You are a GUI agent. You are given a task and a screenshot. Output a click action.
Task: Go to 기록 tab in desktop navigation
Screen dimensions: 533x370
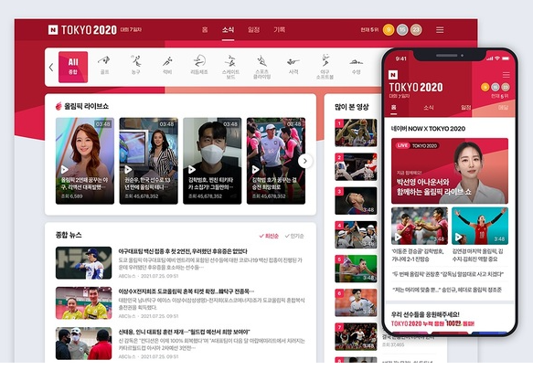pos(280,30)
